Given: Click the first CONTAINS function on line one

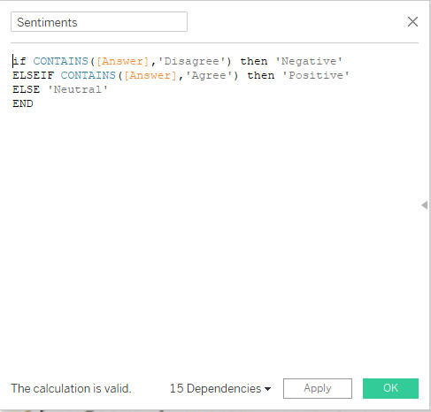Looking at the screenshot, I should (x=60, y=61).
